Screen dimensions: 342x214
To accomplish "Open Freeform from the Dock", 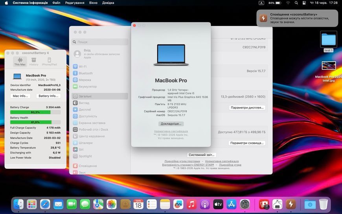I will point(178,205).
